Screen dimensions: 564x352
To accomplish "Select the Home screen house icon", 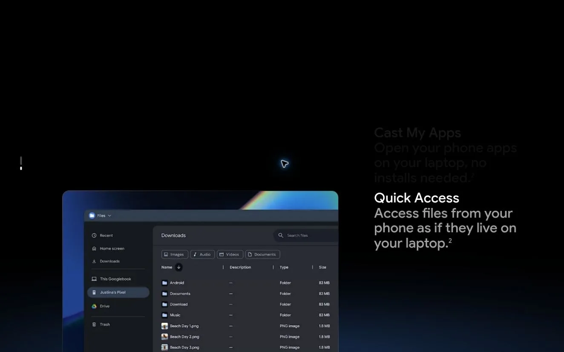I will pyautogui.click(x=94, y=248).
